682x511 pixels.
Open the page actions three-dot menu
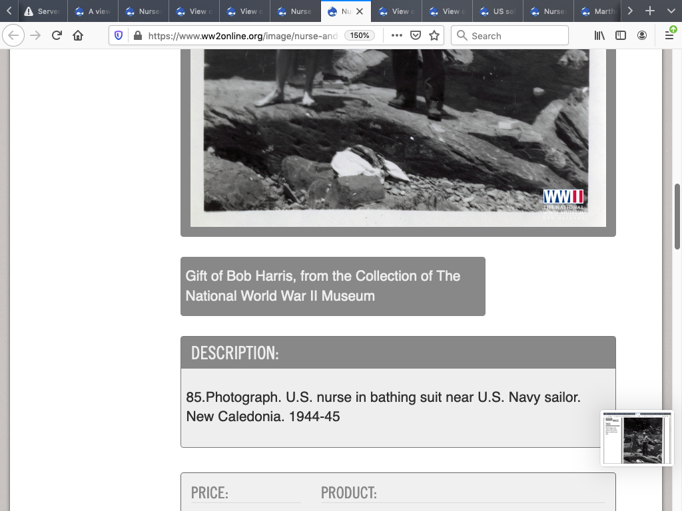click(x=397, y=36)
